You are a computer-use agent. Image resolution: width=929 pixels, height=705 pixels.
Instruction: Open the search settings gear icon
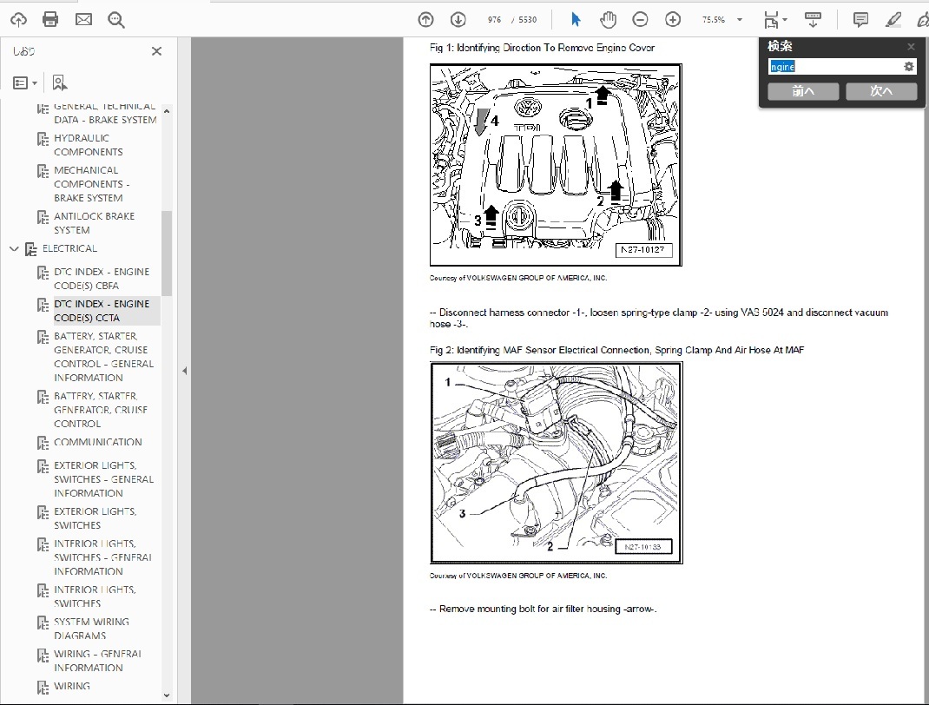tap(909, 67)
